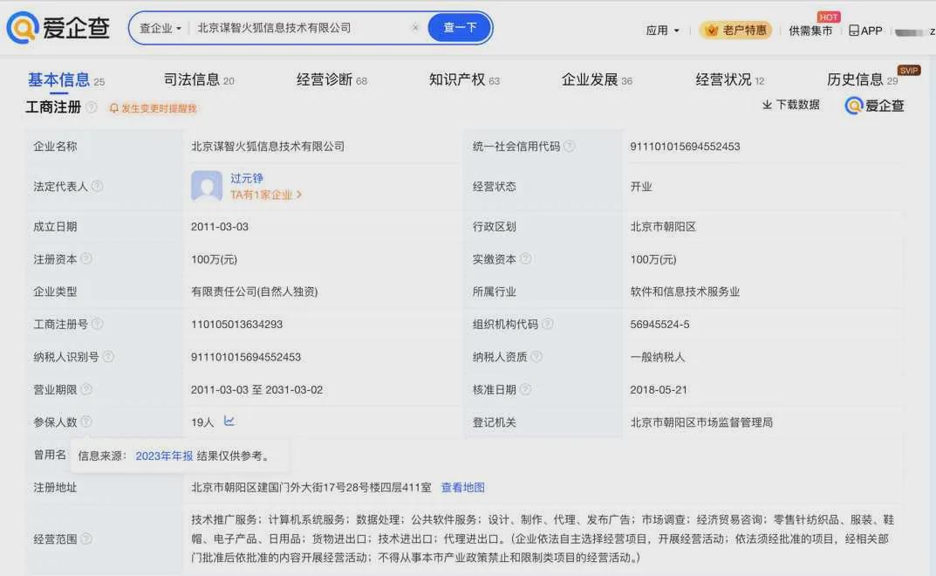Click the company name search input field

coord(297,28)
